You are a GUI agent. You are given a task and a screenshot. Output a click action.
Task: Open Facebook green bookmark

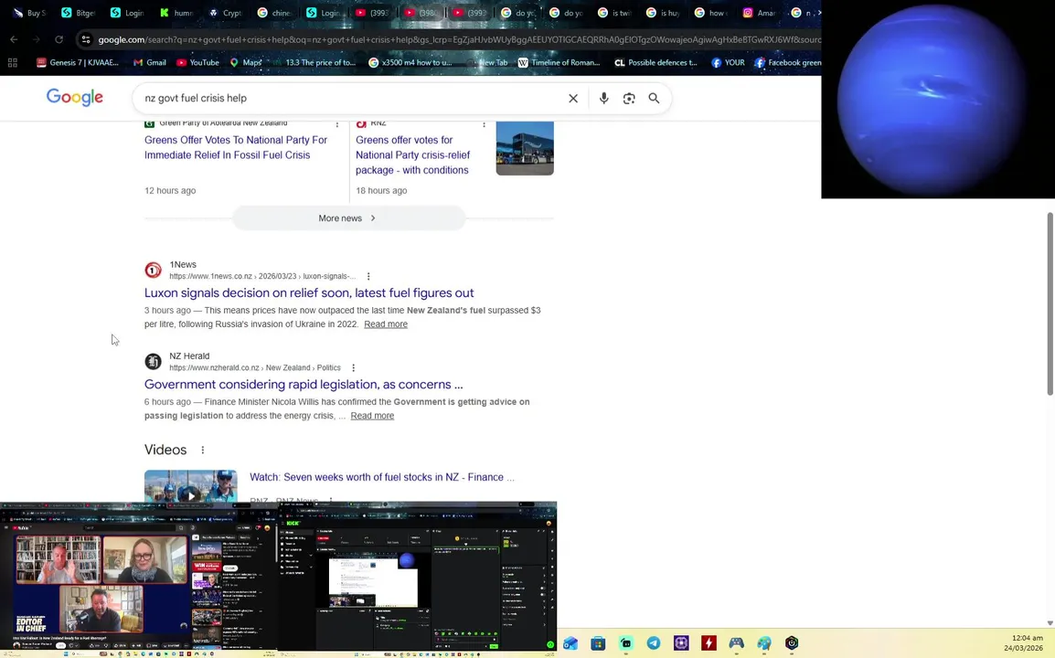pos(788,62)
